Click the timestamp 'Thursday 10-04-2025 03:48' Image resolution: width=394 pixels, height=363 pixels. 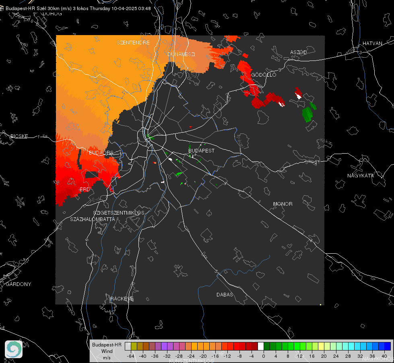coord(120,8)
